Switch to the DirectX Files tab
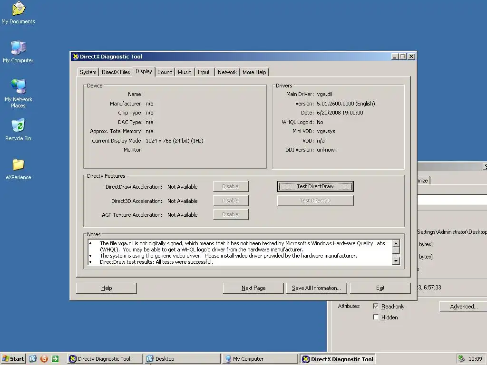The image size is (487, 365). tap(116, 72)
